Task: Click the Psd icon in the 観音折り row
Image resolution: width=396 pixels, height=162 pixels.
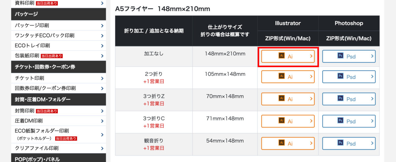Action: coord(340,143)
